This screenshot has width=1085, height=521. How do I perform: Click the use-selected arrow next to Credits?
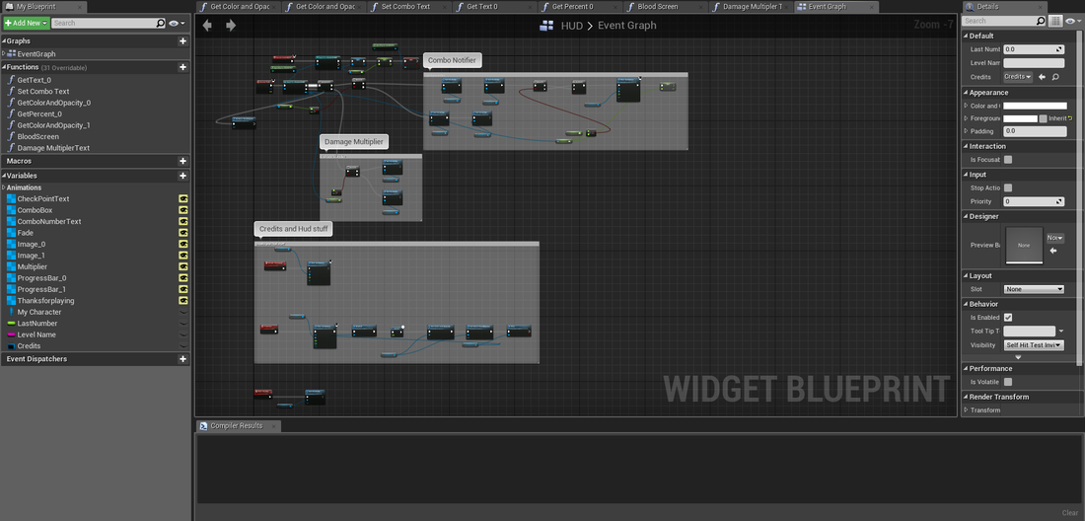click(1042, 77)
